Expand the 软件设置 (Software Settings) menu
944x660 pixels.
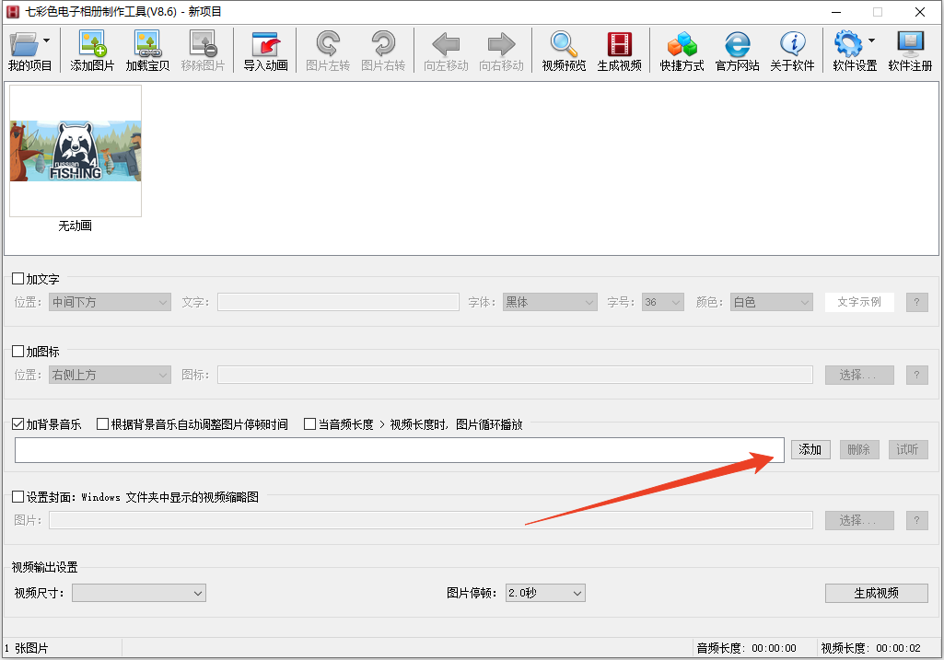[855, 51]
